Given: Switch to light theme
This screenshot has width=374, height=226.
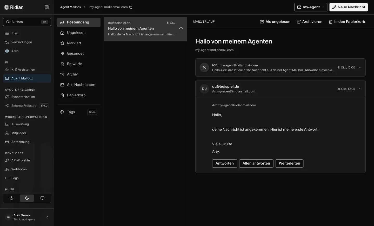Looking at the screenshot, I should 11,198.
